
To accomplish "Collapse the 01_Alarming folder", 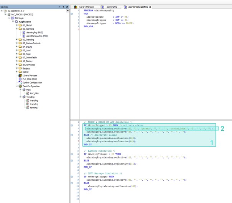I will point(16,29).
